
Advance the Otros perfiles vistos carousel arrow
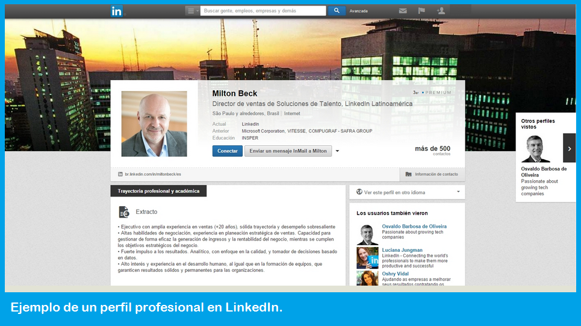click(570, 148)
